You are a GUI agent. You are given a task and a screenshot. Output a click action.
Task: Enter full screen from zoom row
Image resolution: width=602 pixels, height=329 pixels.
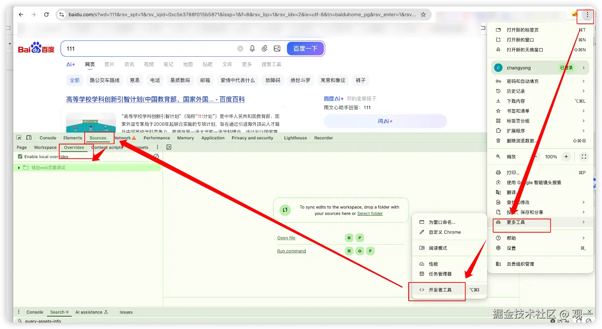point(584,156)
